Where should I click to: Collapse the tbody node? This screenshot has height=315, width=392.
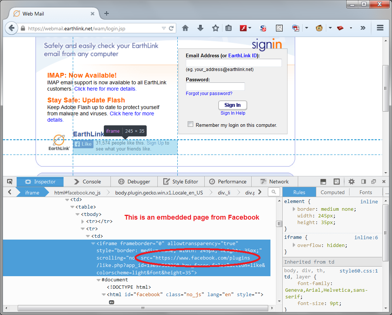tap(78, 214)
